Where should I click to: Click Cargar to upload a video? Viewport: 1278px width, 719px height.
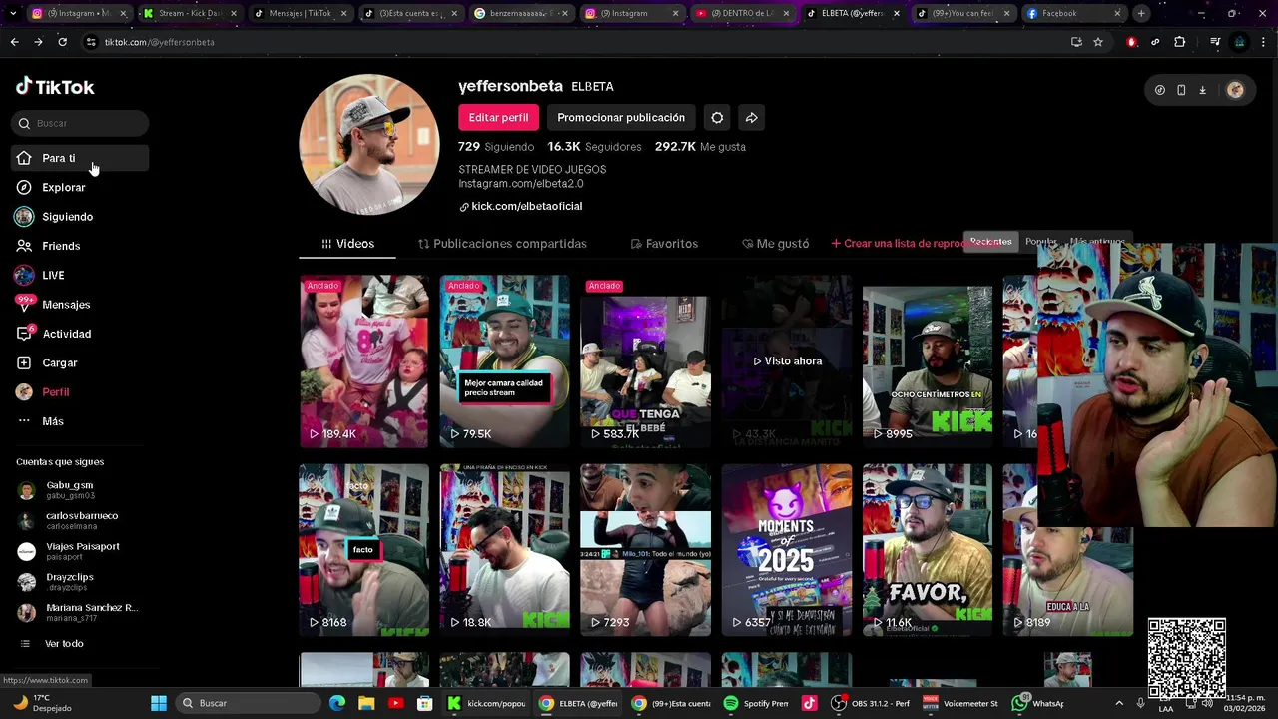point(80,362)
